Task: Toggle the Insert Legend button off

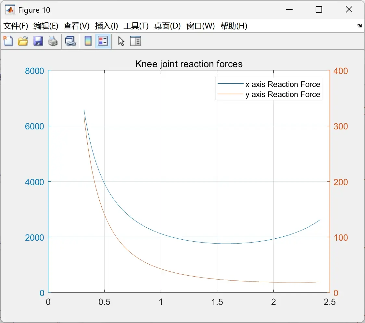Action: coord(103,41)
